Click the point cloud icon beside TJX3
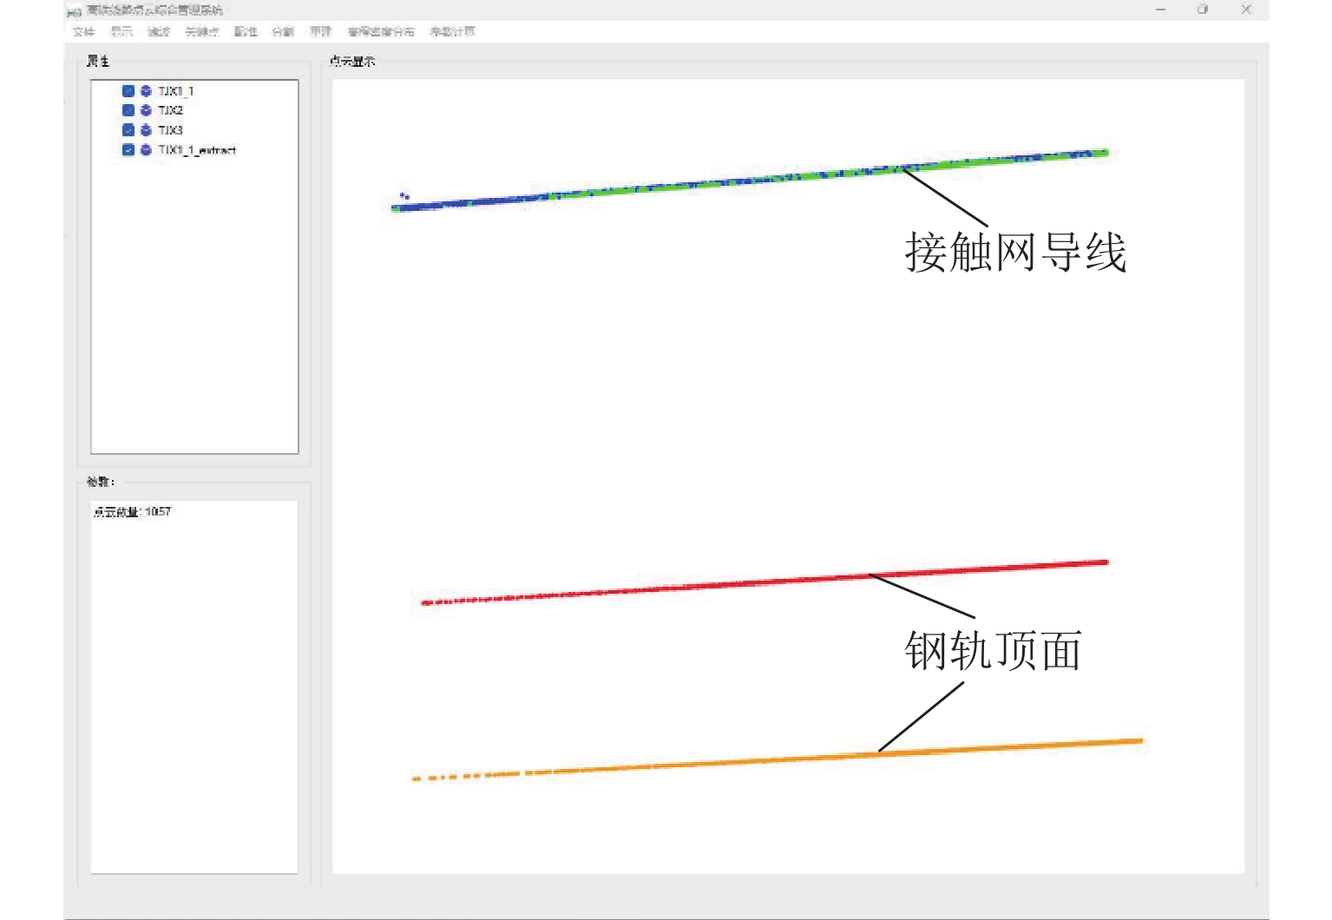 click(x=146, y=130)
